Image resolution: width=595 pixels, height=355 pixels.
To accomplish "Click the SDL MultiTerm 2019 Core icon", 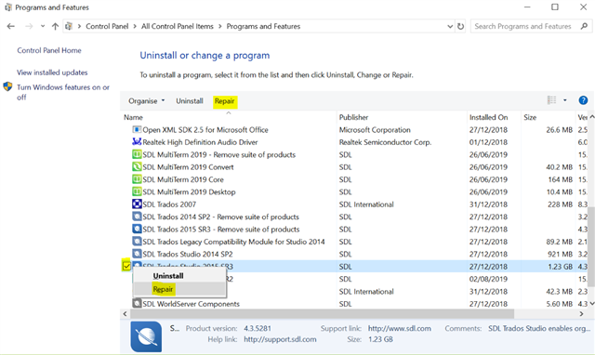I will [x=137, y=179].
